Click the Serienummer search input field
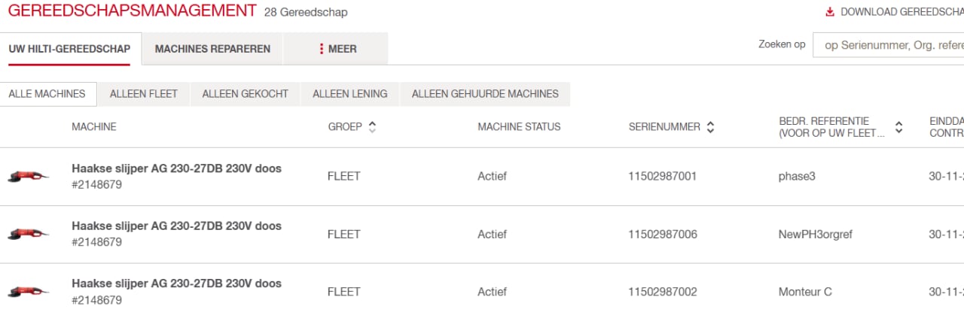Image resolution: width=964 pixels, height=321 pixels. 889,45
